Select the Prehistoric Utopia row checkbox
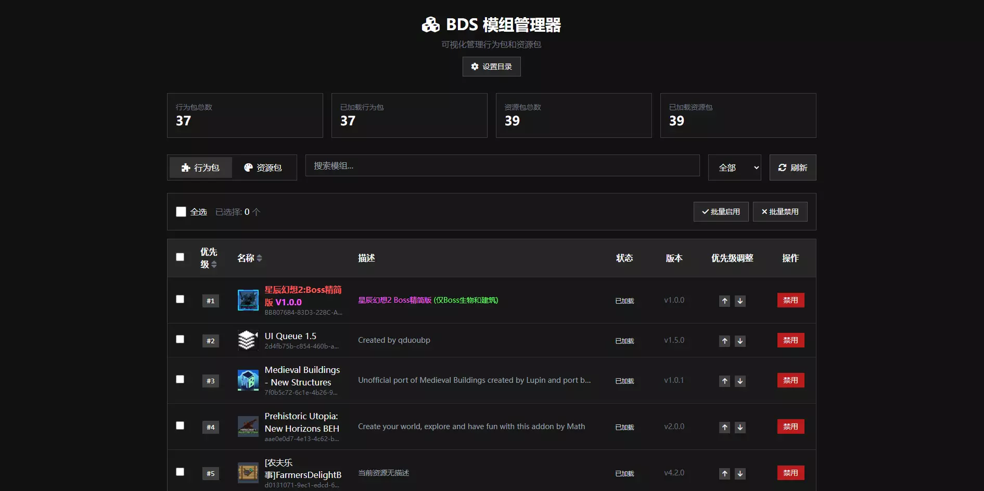 pos(180,425)
